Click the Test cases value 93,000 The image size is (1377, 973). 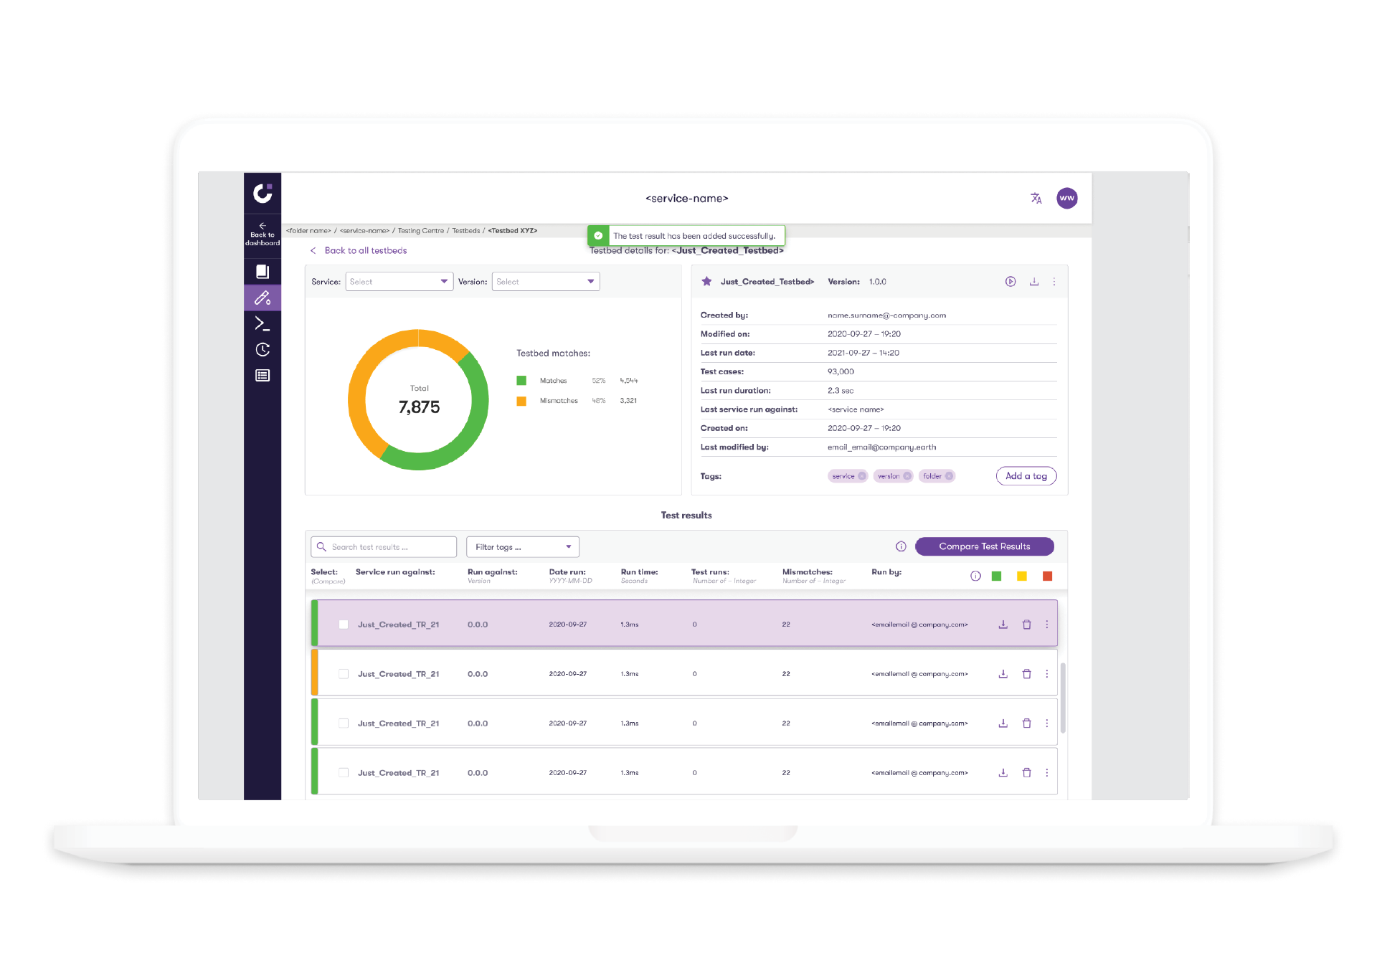click(x=841, y=372)
